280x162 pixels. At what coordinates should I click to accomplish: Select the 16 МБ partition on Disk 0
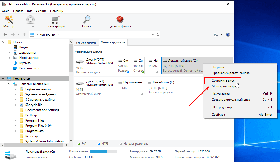point(153,66)
